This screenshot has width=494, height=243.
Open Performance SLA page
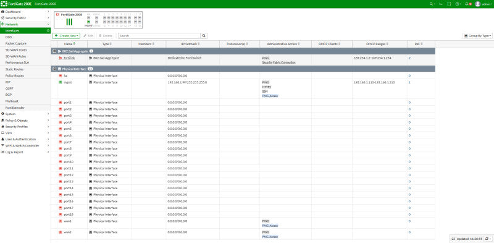click(x=25, y=62)
